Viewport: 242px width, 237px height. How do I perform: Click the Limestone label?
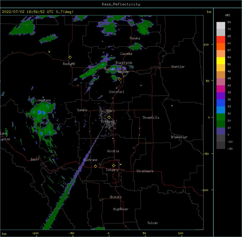(x=43, y=100)
